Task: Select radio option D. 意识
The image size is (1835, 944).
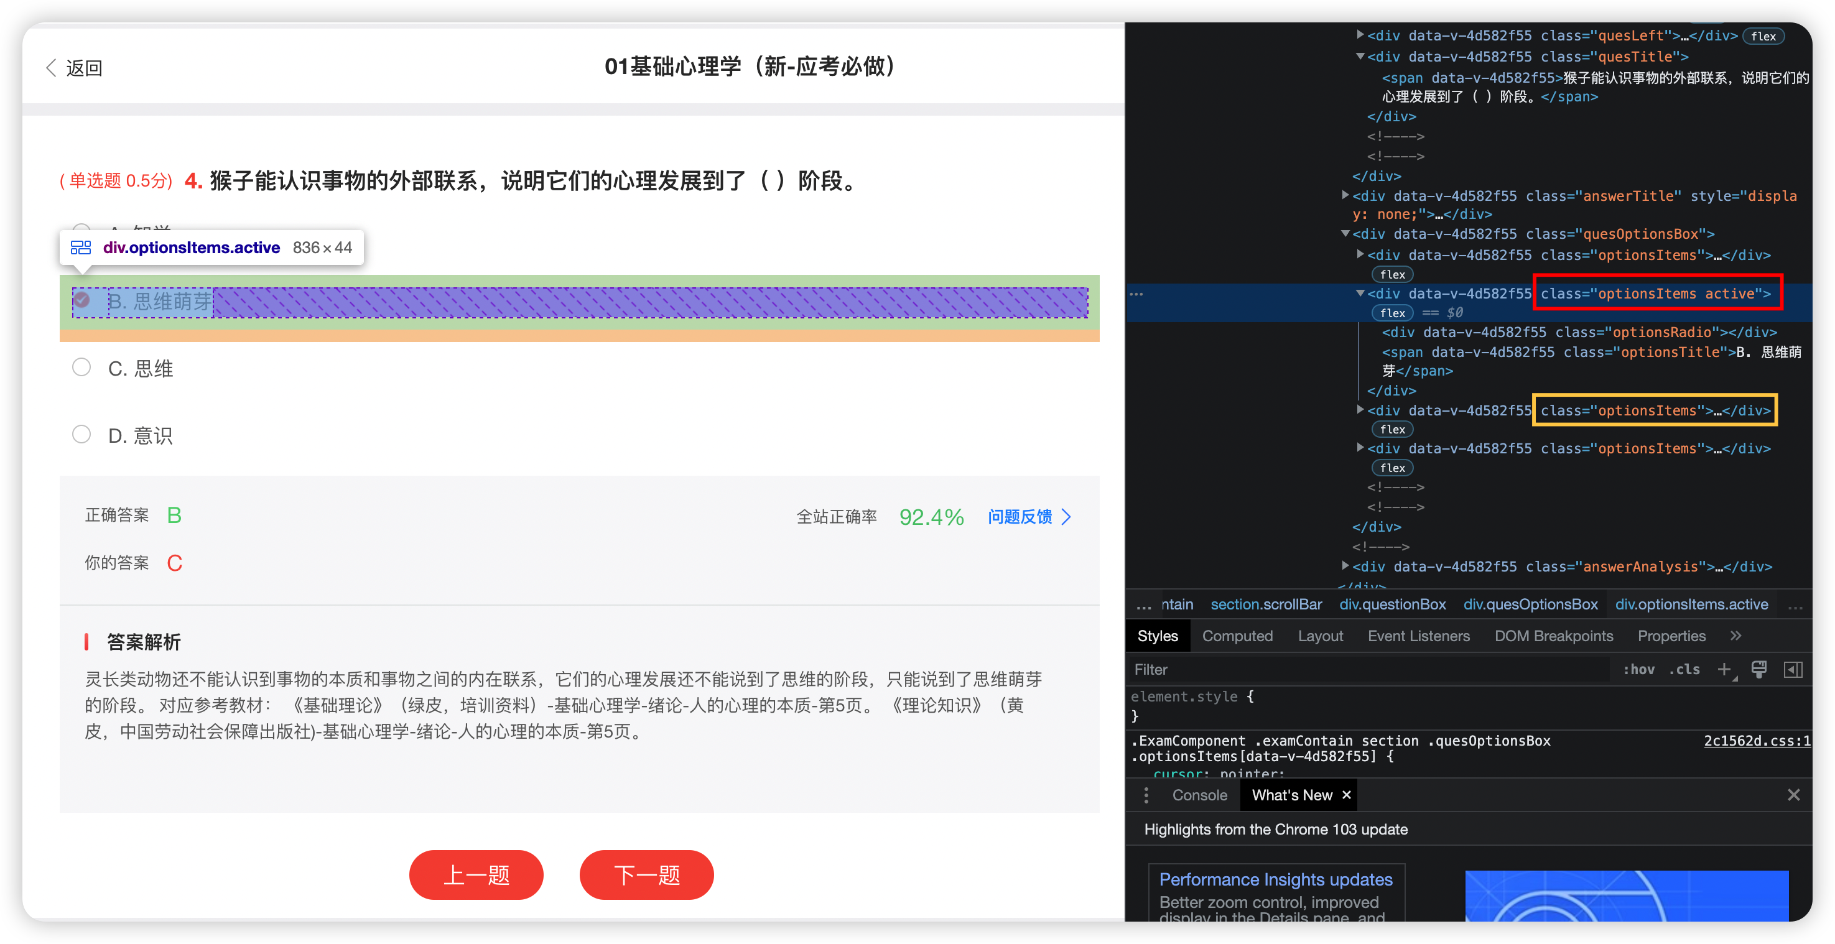Action: tap(82, 434)
